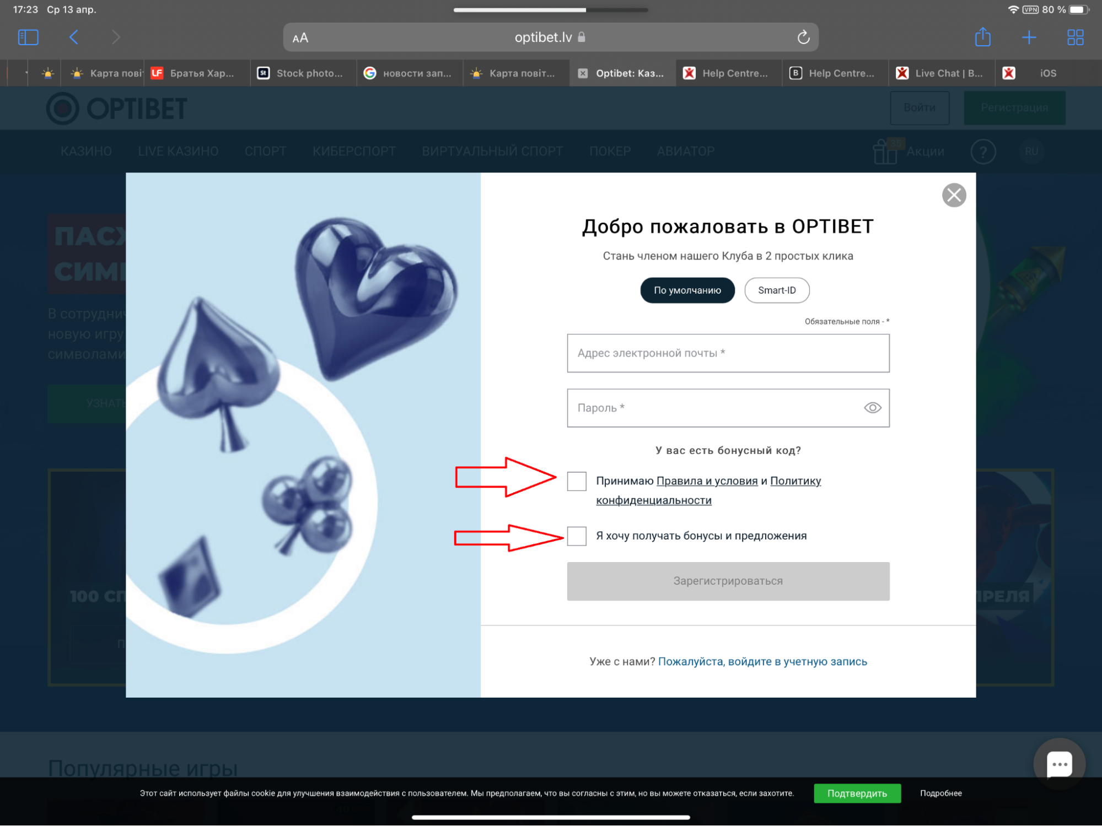Click the Регистрация header button
Viewport: 1102px width, 826px height.
(1014, 108)
